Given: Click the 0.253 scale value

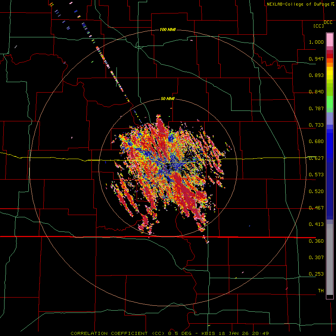Looking at the screenshot, I should click(316, 274).
